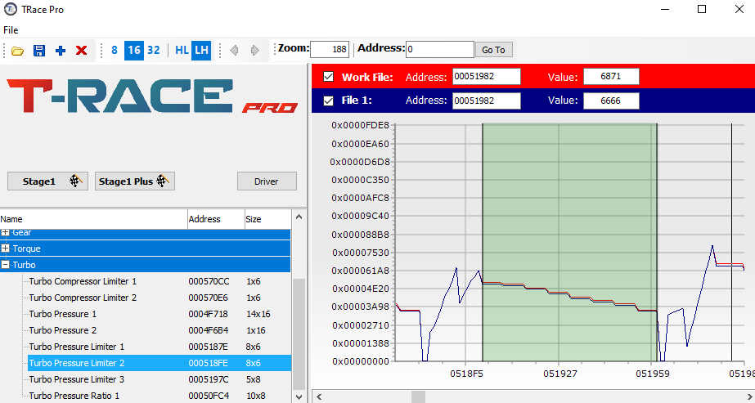The image size is (755, 403).
Task: Click the left arrow navigation icon
Action: (234, 51)
